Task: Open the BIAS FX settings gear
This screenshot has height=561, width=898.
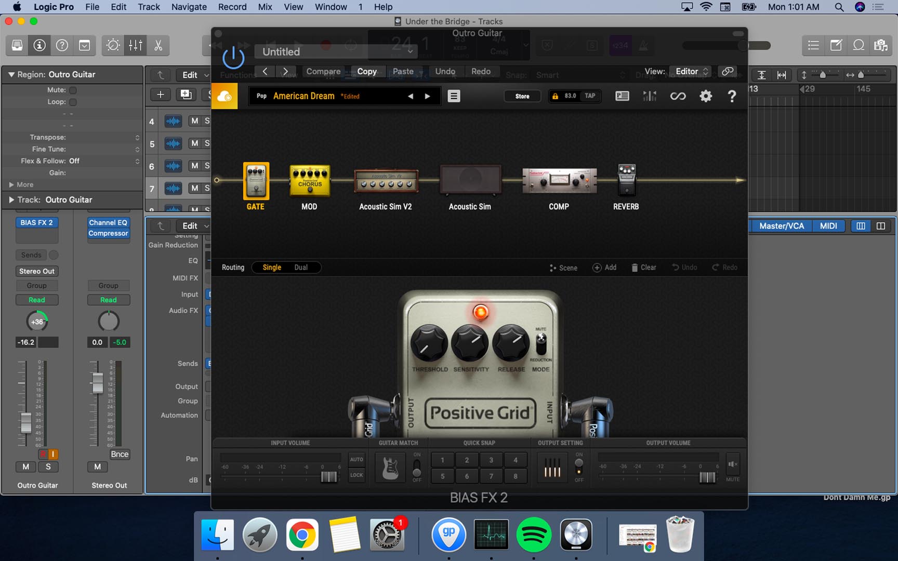Action: [705, 96]
